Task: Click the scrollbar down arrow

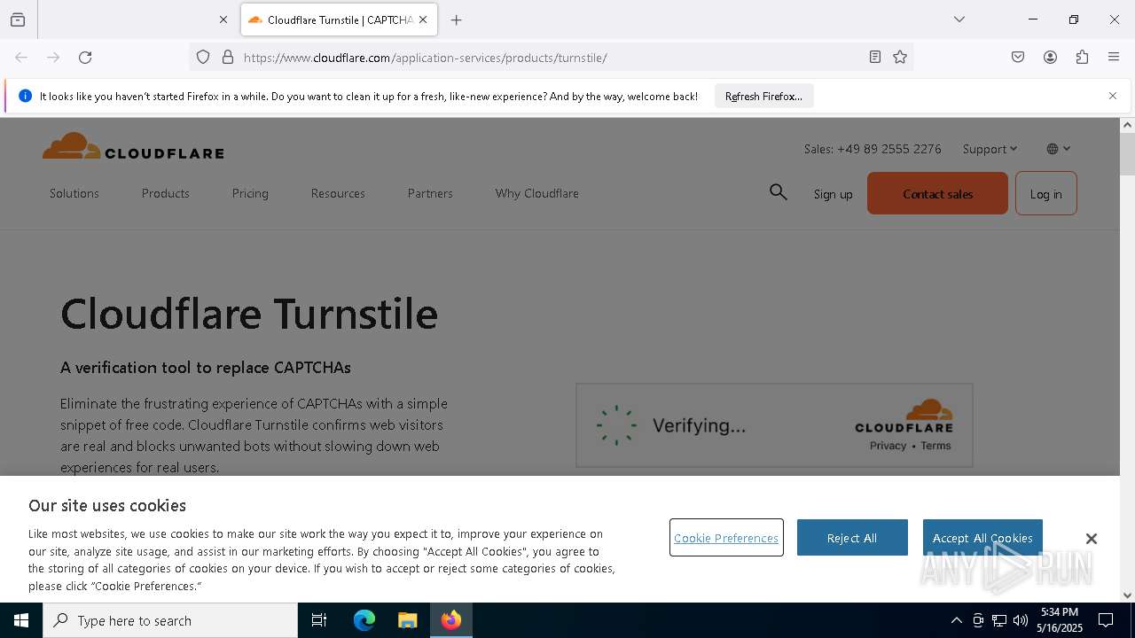Action: tap(1128, 595)
